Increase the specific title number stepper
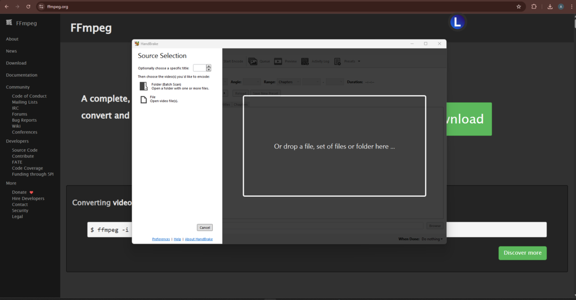 click(209, 66)
